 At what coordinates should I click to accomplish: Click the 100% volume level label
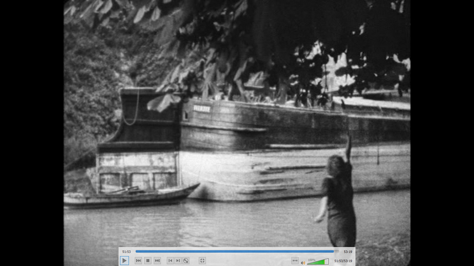pos(312,259)
